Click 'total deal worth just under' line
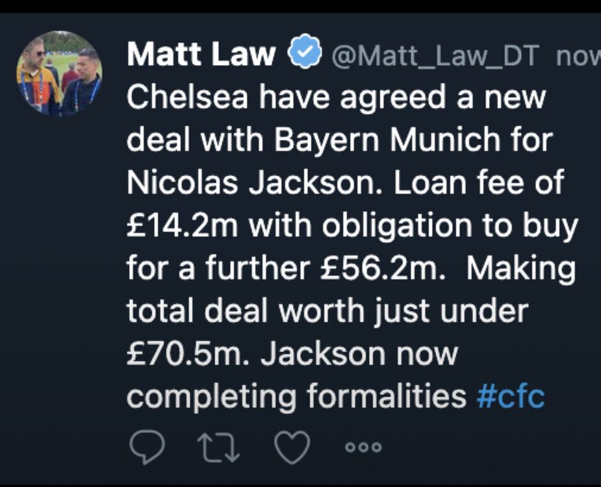This screenshot has height=487, width=601. pos(327,311)
